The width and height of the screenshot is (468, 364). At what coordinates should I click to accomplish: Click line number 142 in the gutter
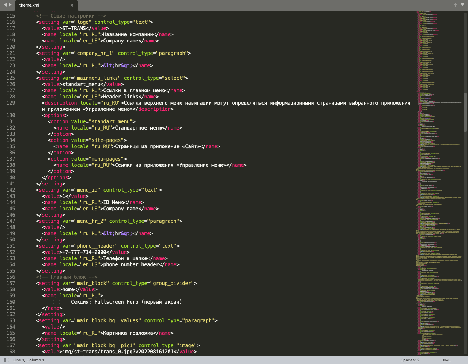pos(11,190)
